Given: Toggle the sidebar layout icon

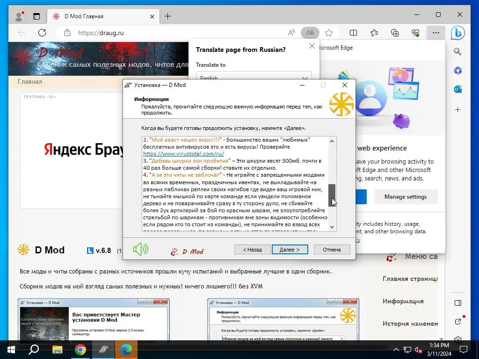Looking at the screenshot, I should (x=457, y=303).
